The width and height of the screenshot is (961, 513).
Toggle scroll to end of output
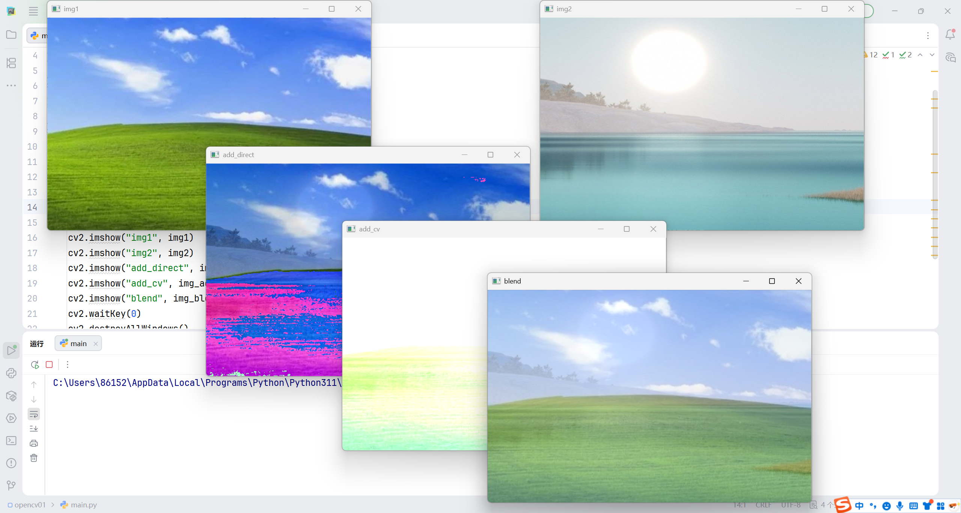pyautogui.click(x=34, y=429)
